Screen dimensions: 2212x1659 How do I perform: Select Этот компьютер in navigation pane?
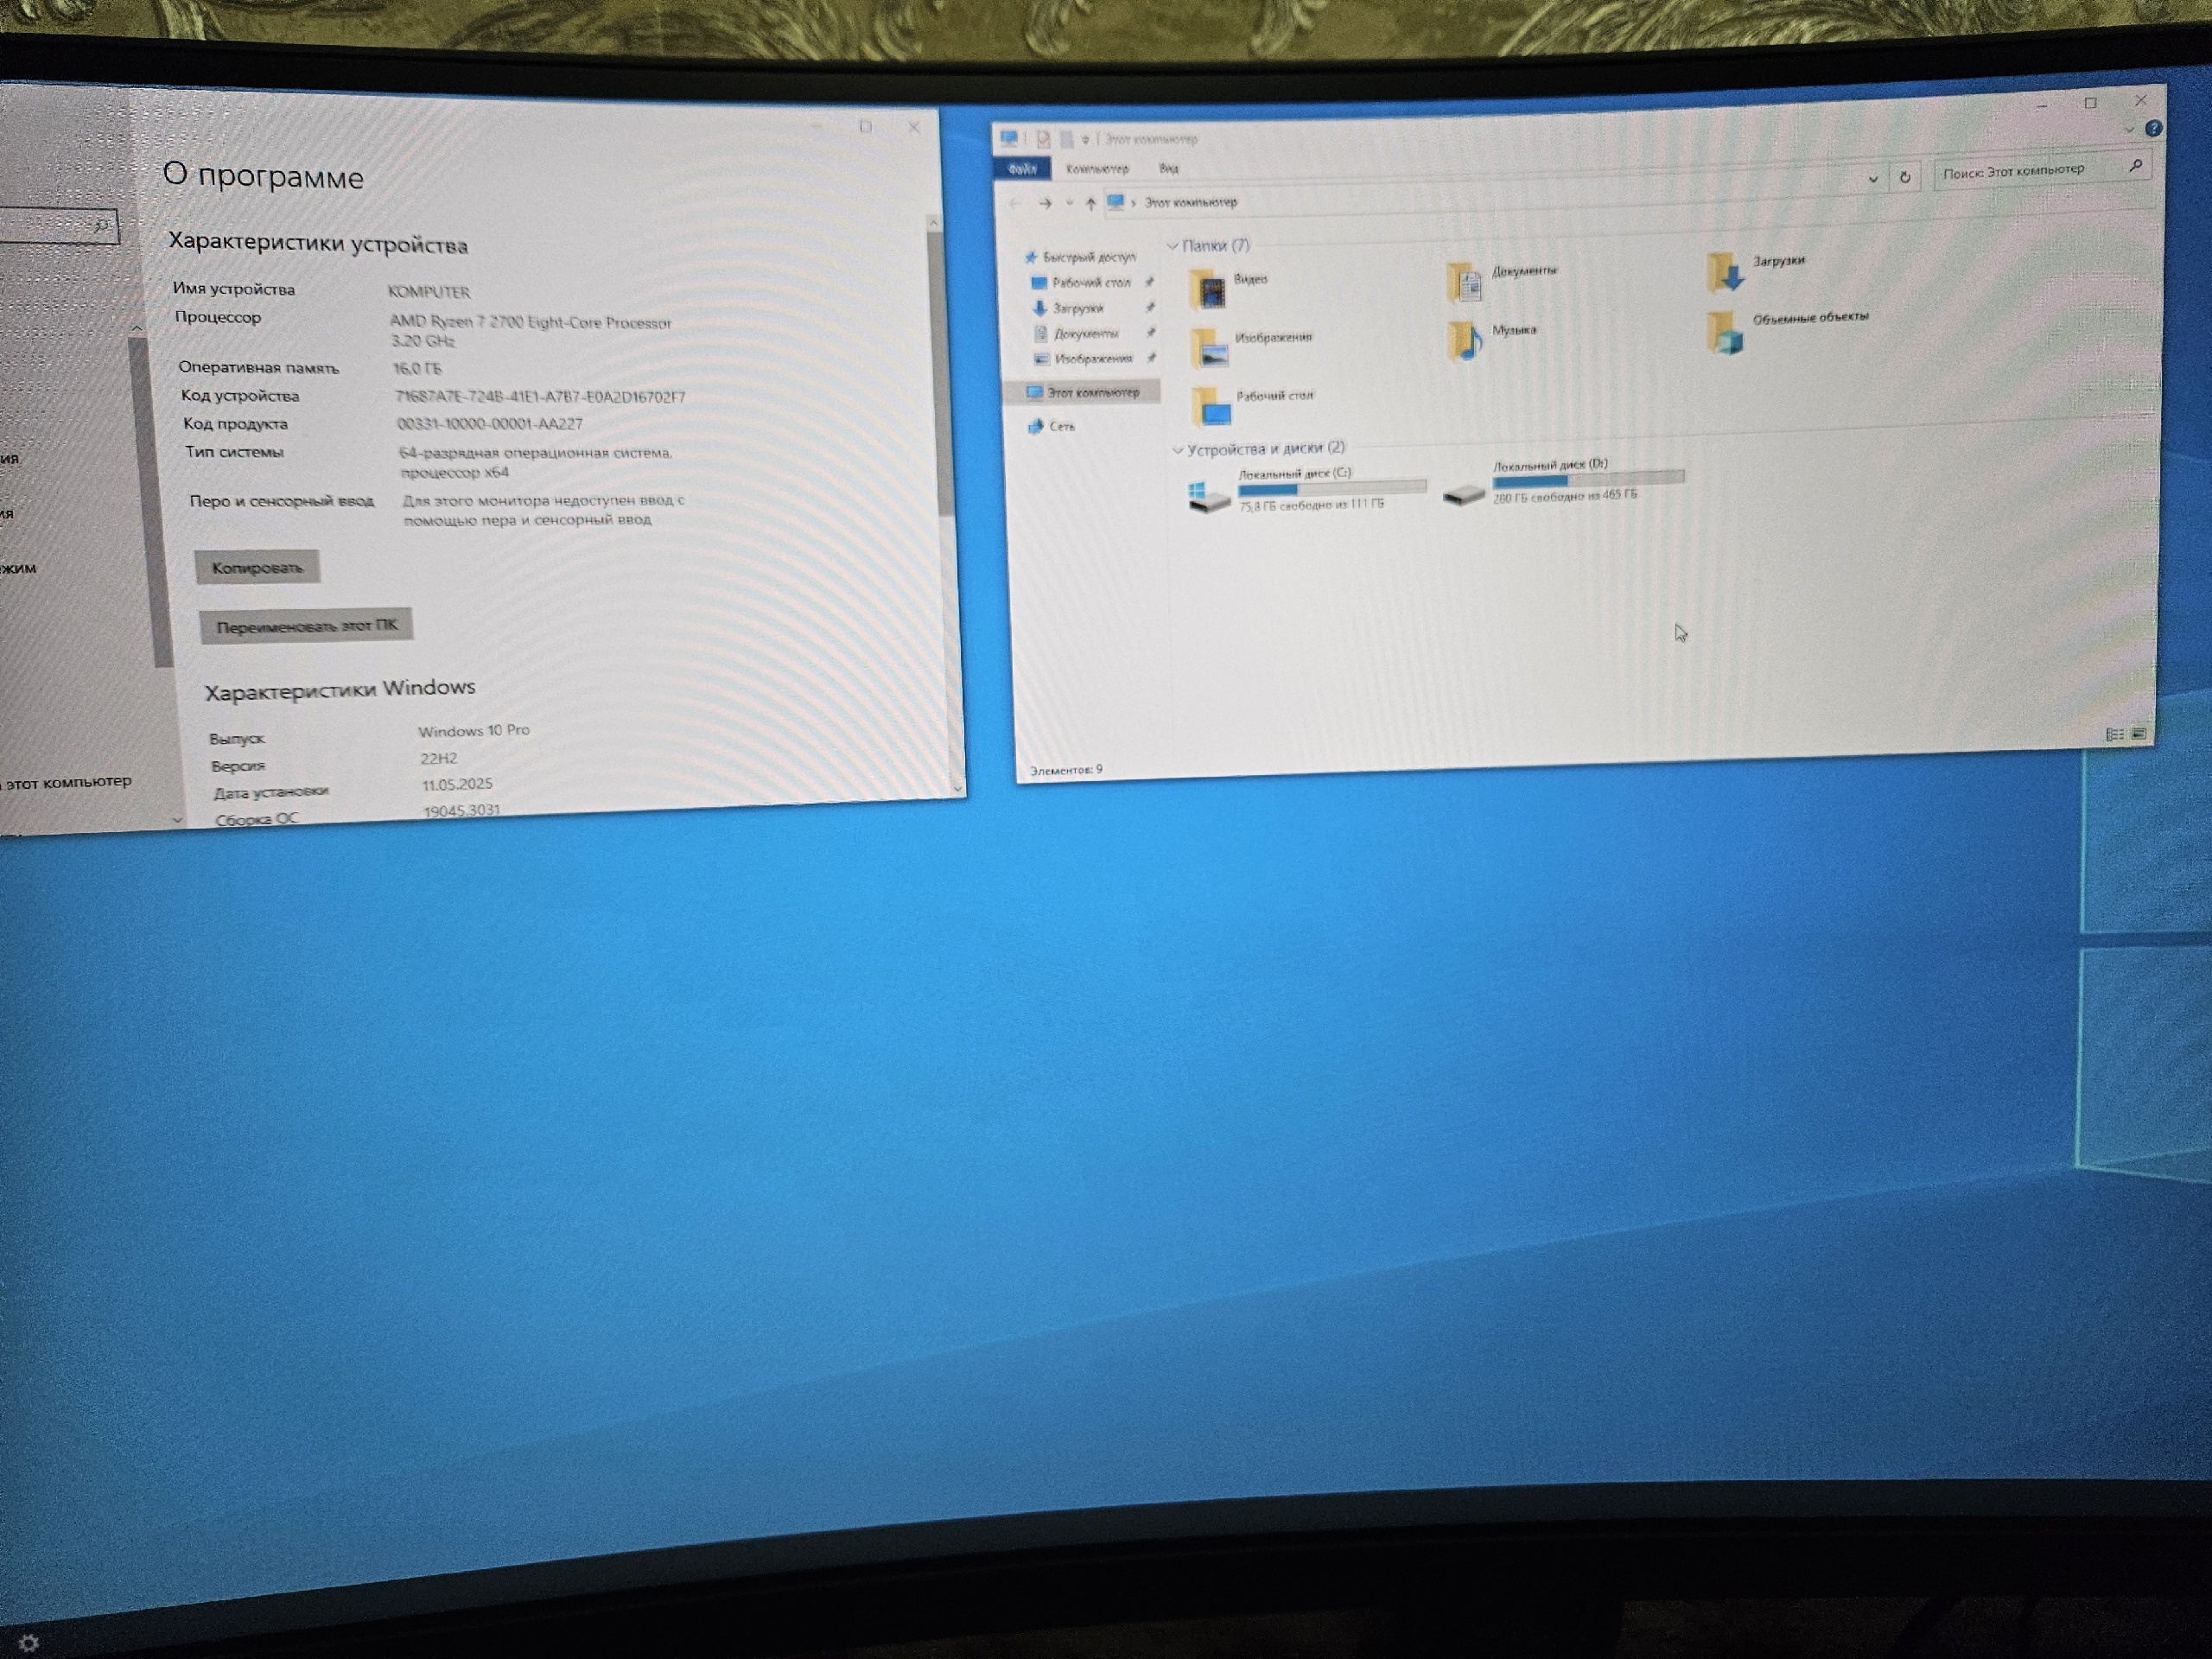[1083, 392]
